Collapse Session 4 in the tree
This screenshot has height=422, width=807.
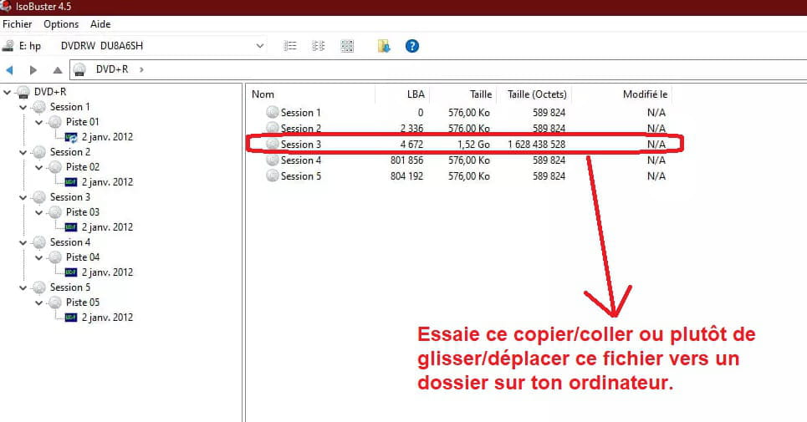[23, 242]
